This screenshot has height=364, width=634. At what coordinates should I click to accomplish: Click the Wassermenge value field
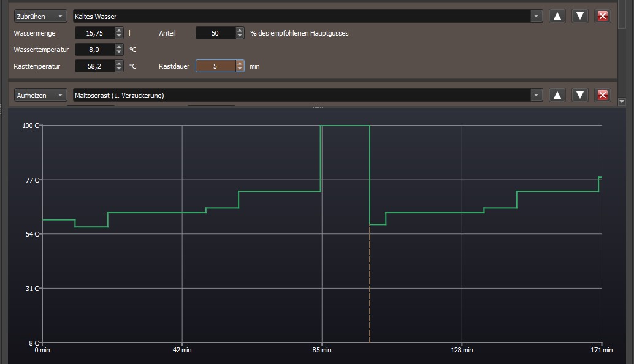(94, 34)
